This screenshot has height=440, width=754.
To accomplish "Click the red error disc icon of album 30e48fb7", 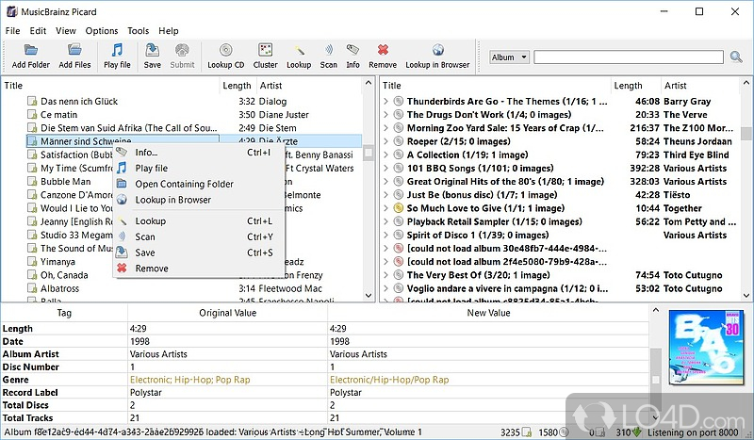I will 398,248.
